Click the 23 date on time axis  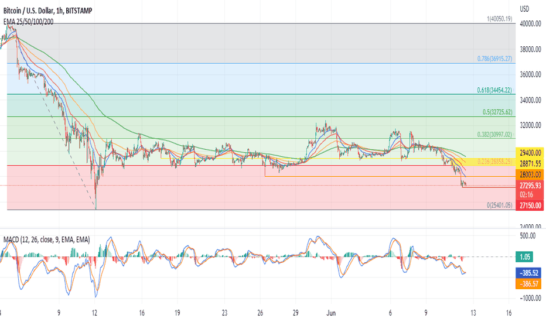click(x=224, y=313)
